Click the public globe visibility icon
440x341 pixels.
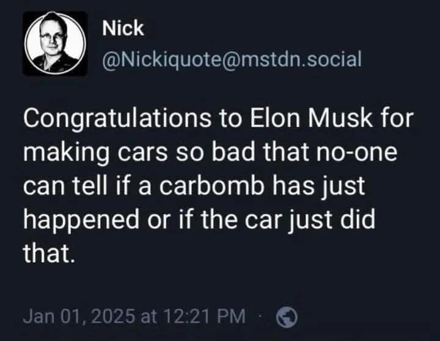pos(287,317)
